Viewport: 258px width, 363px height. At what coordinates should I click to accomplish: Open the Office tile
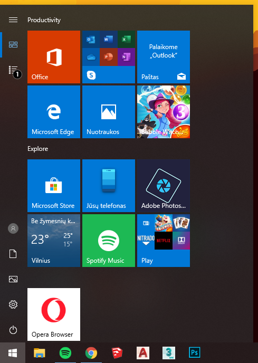pyautogui.click(x=54, y=57)
